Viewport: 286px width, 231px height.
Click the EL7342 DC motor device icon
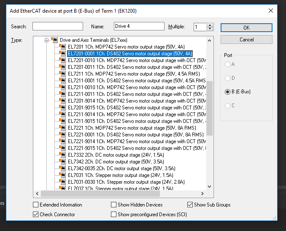62,162
